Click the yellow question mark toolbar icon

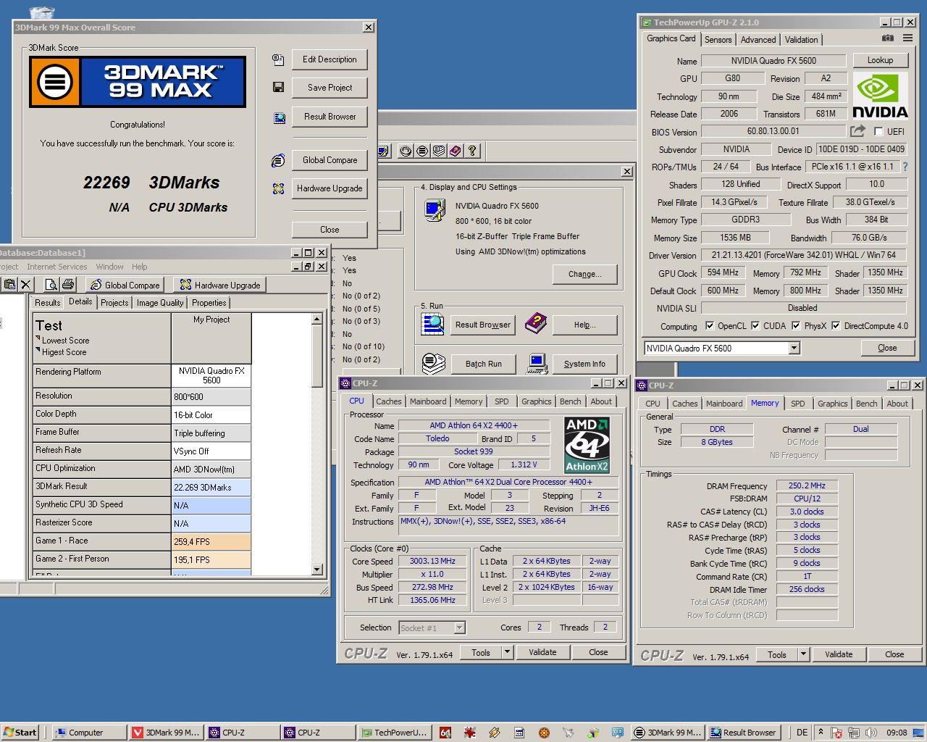pos(472,151)
